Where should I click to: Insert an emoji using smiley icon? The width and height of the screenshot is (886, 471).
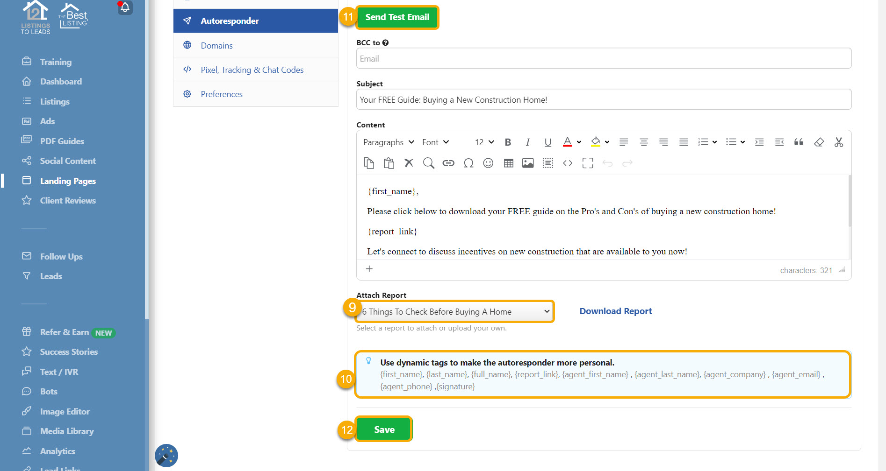click(x=488, y=163)
